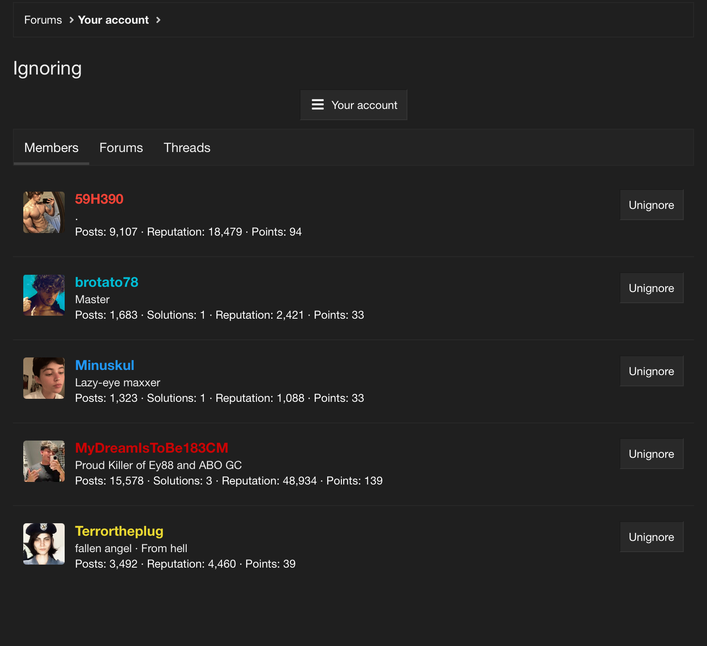Switch to the Members tab
This screenshot has height=646, width=707.
pyautogui.click(x=51, y=148)
